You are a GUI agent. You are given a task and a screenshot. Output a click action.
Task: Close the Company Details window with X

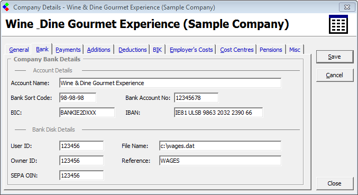pyautogui.click(x=347, y=7)
